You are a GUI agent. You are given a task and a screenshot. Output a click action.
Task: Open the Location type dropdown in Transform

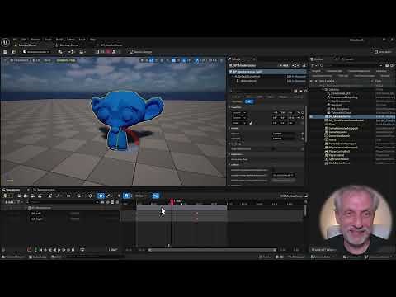[x=239, y=112]
